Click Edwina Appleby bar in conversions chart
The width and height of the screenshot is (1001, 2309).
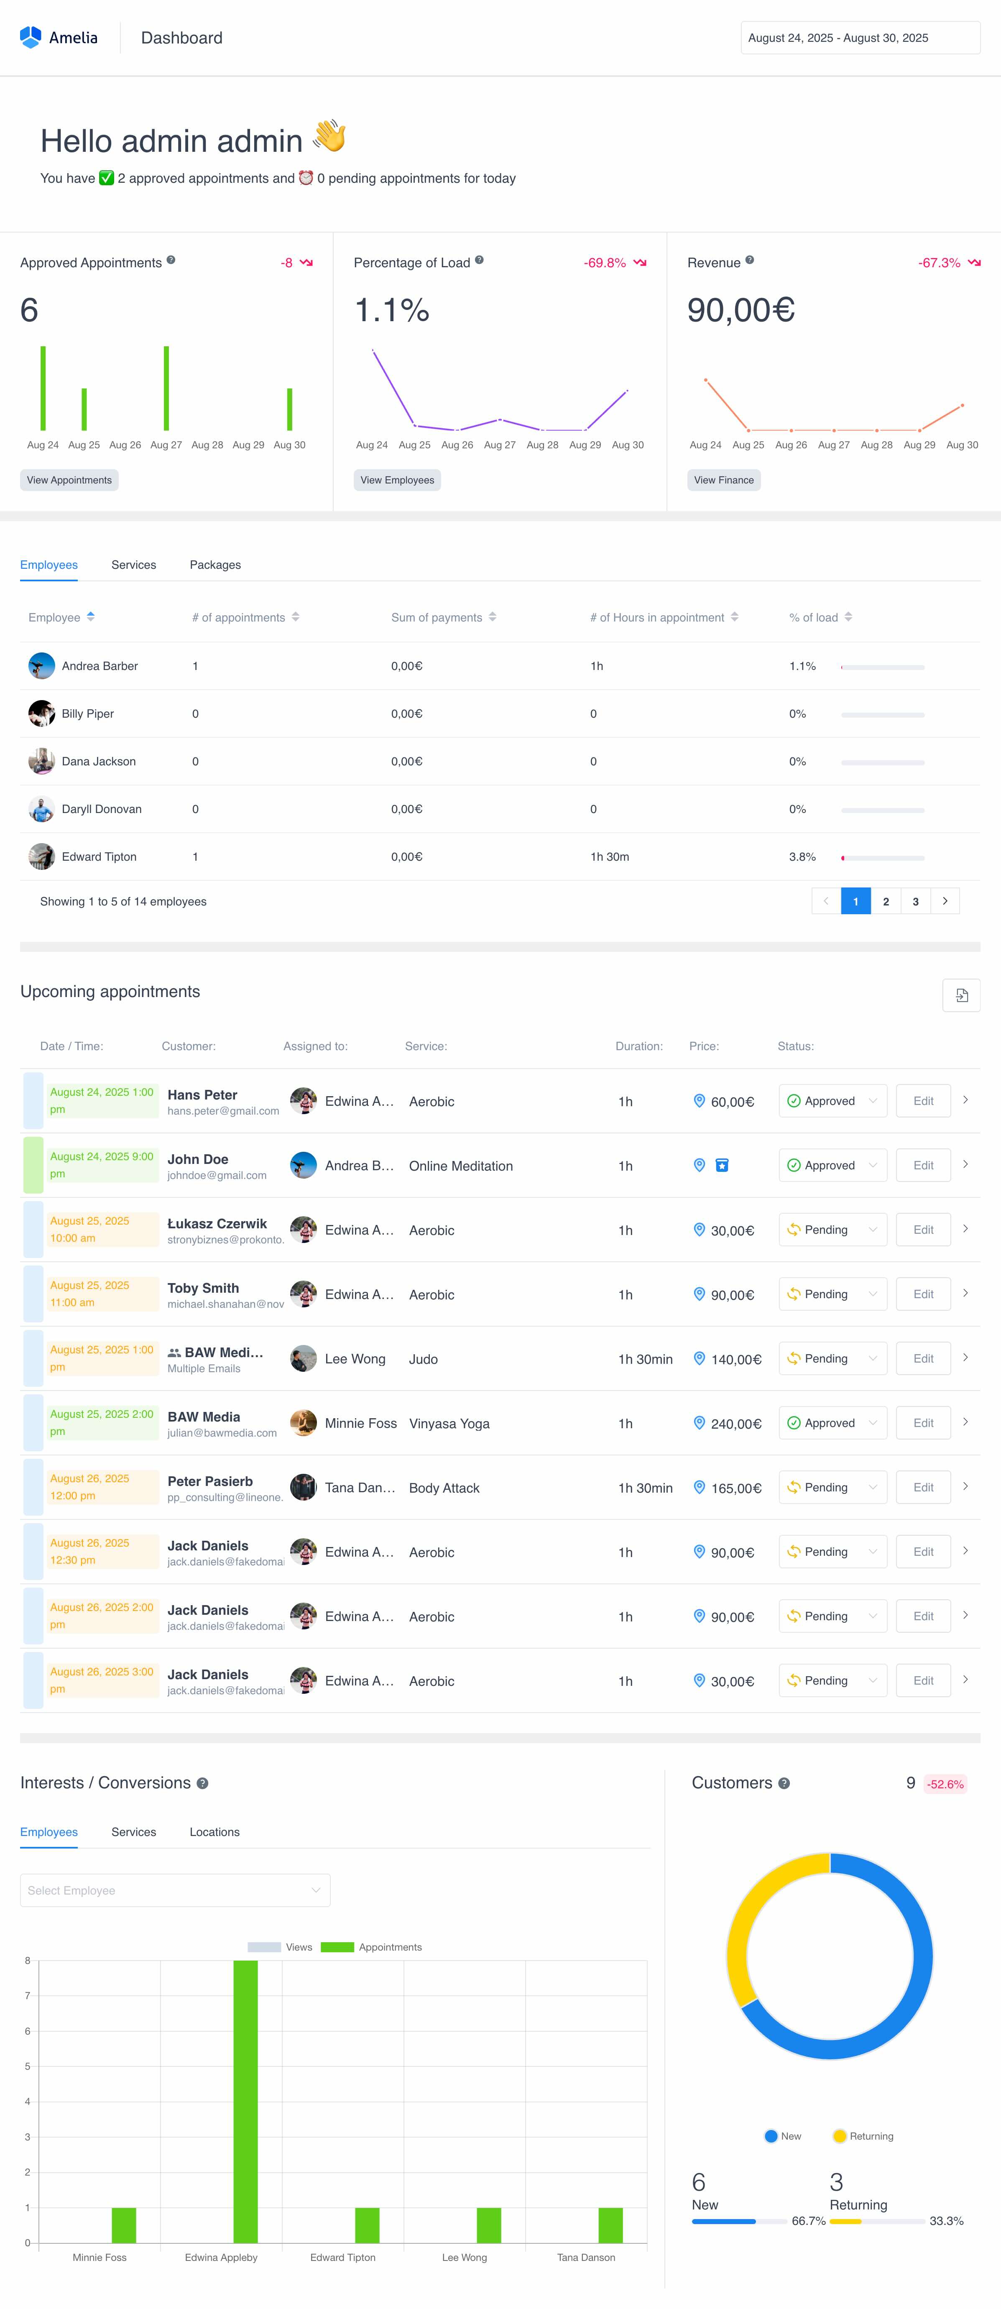coord(245,2102)
